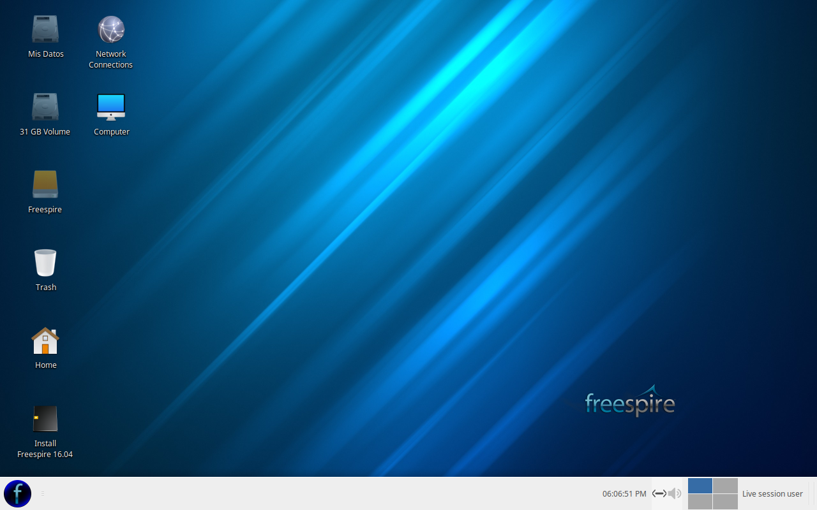
Task: Open the Live session user menu
Action: [x=772, y=494]
